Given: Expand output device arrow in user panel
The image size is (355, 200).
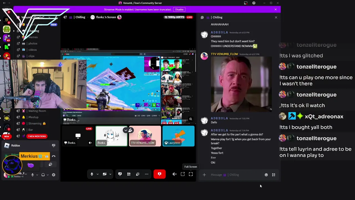Looking at the screenshot, I should (47, 175).
